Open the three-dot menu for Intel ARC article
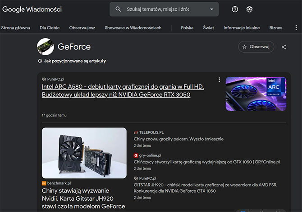 pyautogui.click(x=219, y=80)
